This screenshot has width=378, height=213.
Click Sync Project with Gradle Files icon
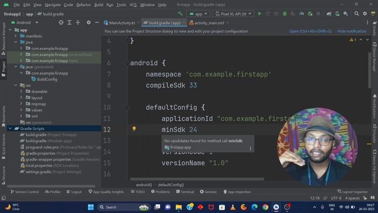point(329,14)
